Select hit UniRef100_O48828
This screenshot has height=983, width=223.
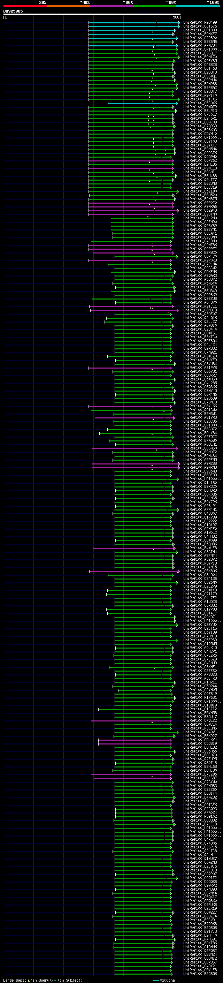[x=200, y=65]
